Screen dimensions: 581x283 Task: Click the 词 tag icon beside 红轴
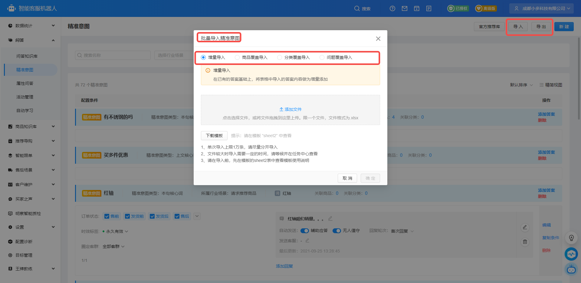coord(277,193)
